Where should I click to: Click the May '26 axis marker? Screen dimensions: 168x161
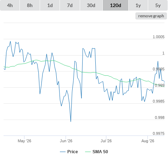point(24,141)
